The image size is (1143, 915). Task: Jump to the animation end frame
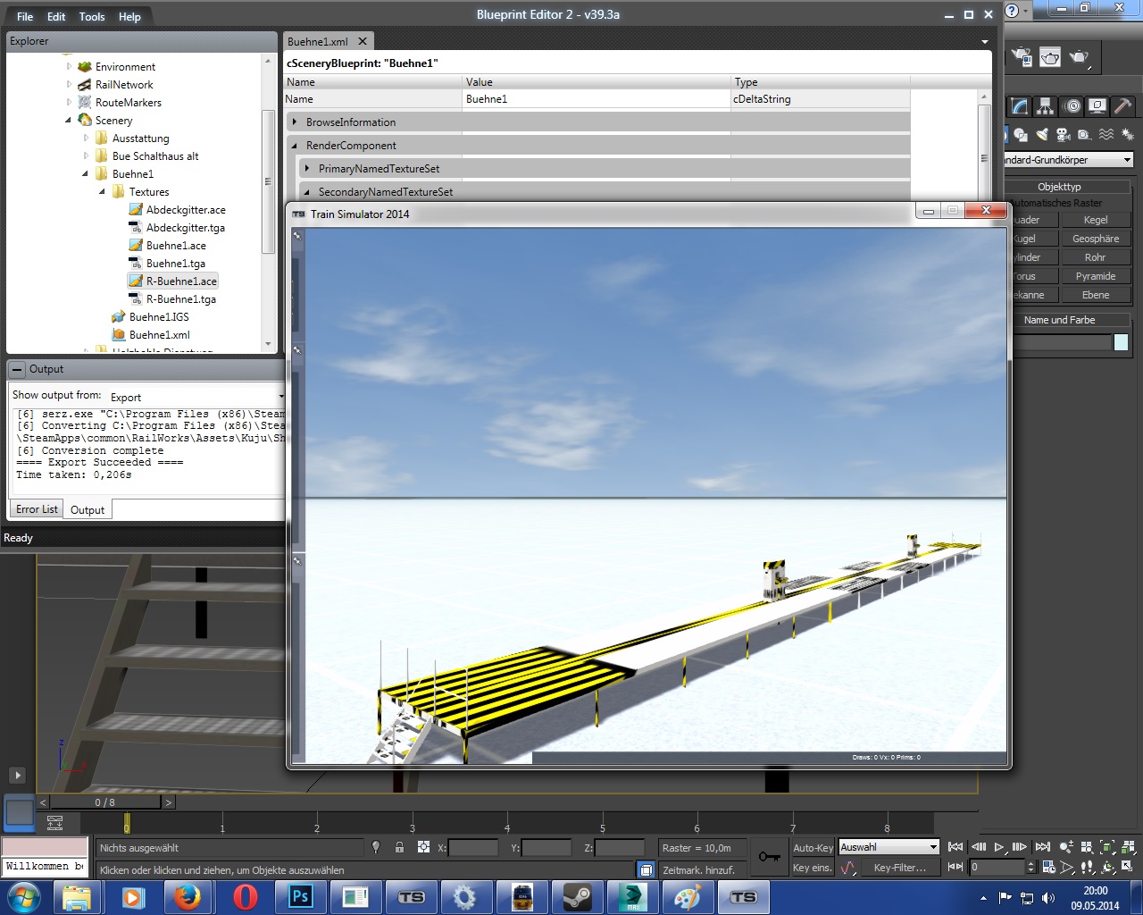pos(1042,847)
